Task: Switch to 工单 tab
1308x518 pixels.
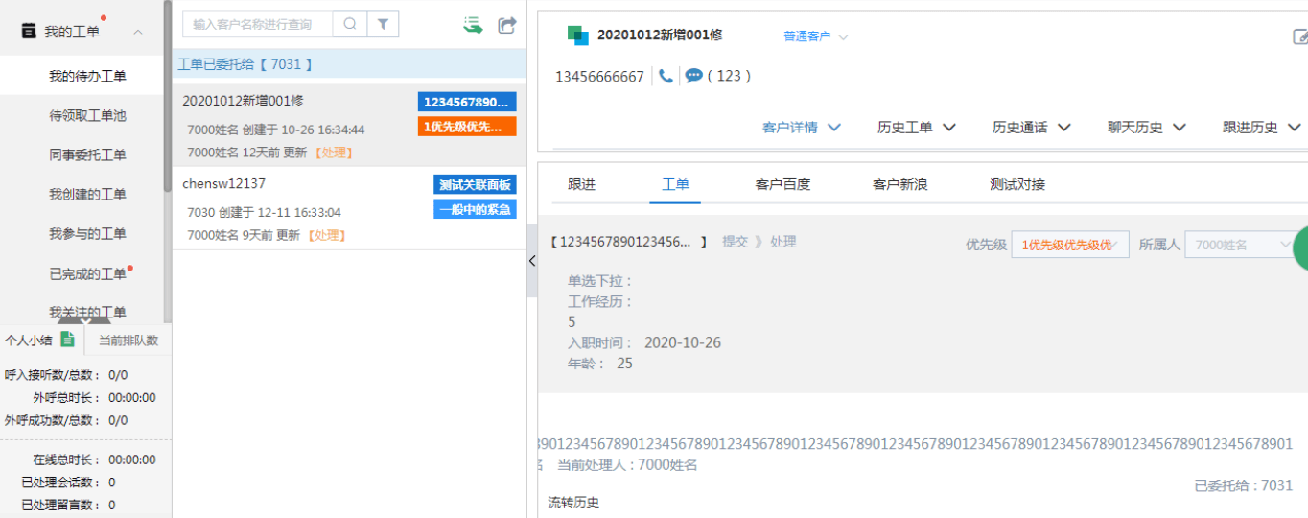Action: click(x=675, y=184)
